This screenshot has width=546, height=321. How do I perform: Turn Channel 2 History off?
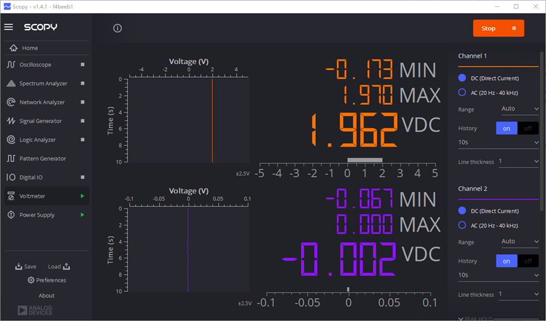528,261
